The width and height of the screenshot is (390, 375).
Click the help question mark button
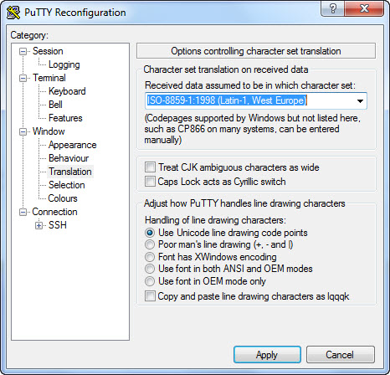coord(333,9)
